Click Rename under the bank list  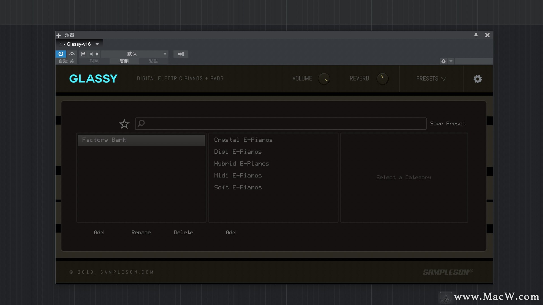pos(141,232)
